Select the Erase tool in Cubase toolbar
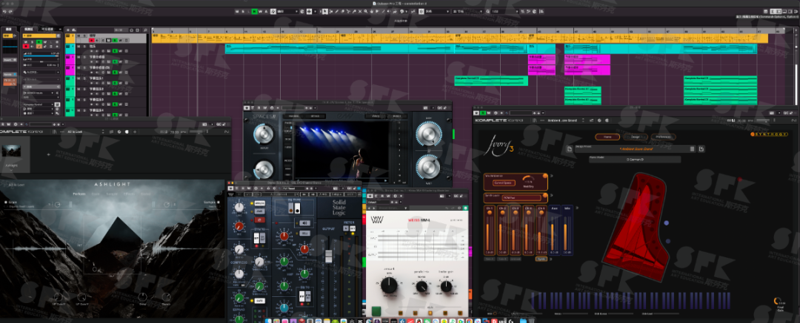The width and height of the screenshot is (800, 323). [x=342, y=11]
